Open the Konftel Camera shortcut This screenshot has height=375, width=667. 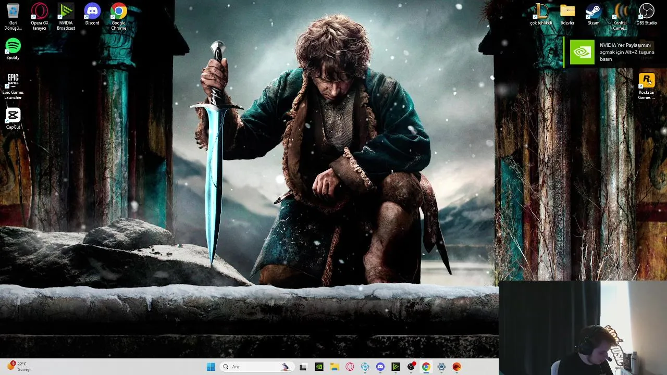pyautogui.click(x=620, y=17)
